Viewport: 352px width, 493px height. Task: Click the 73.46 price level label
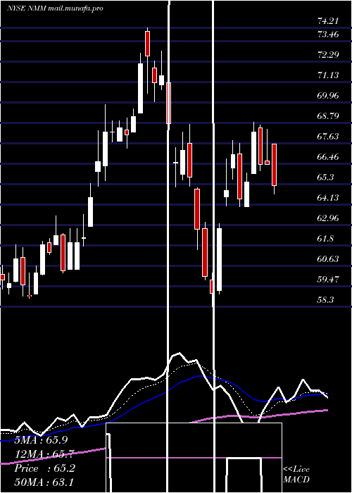click(328, 34)
